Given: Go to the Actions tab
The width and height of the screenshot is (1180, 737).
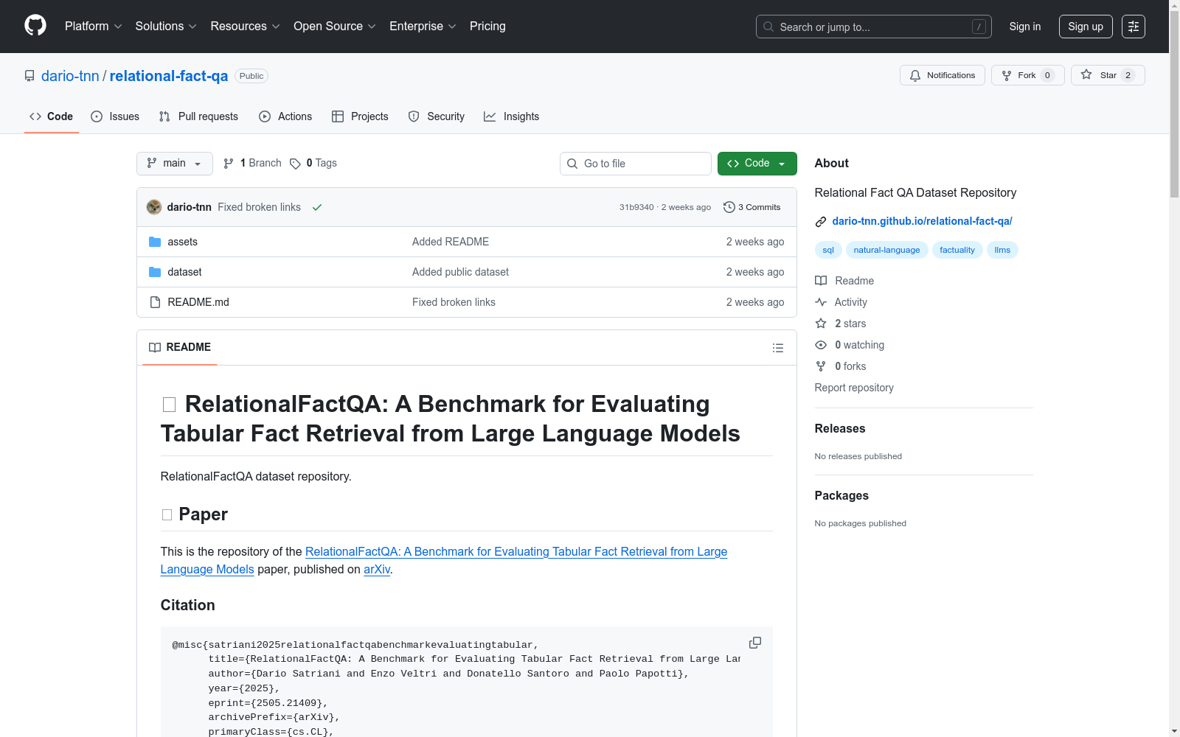Looking at the screenshot, I should [x=285, y=116].
